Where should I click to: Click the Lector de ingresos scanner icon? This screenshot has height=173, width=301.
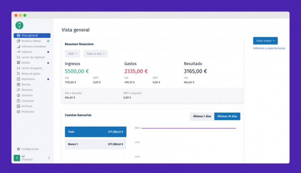(x=18, y=57)
